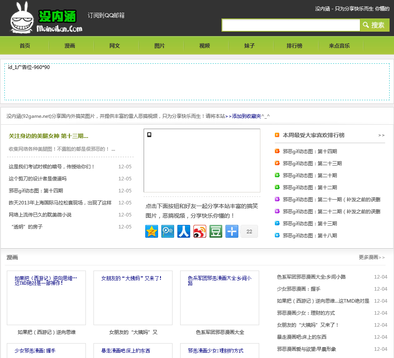Expand weekly ranking list with >> arrows

tap(381, 135)
